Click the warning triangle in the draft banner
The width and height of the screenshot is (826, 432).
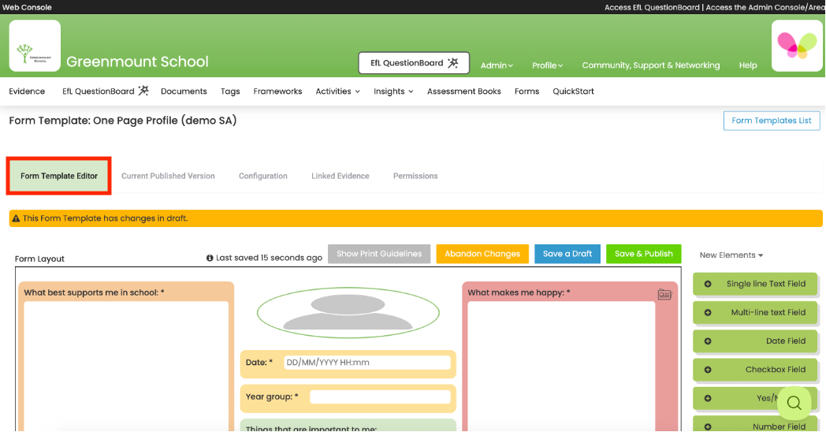16,218
